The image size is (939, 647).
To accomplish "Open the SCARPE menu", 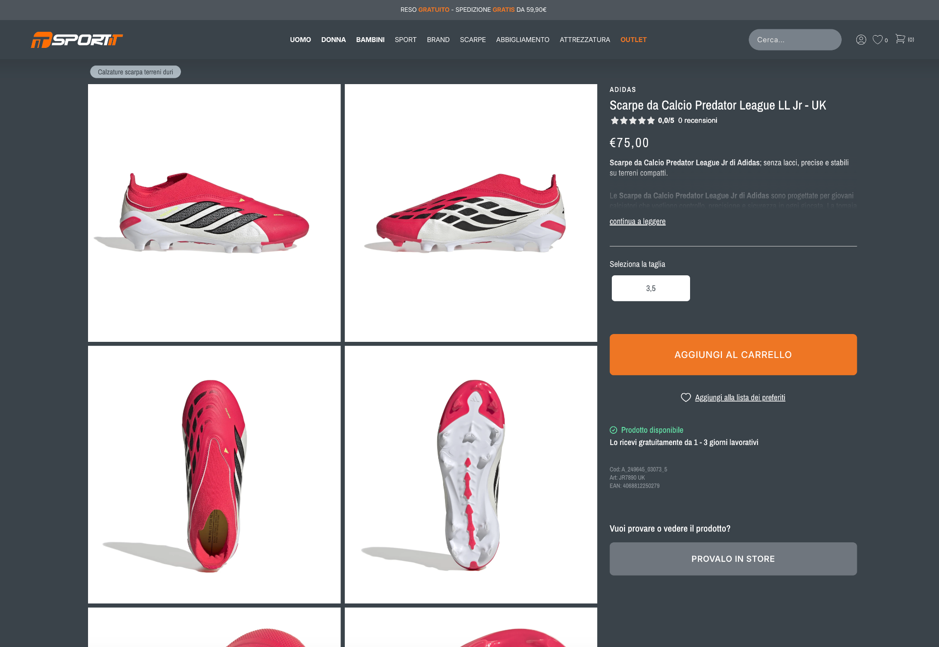I will point(473,40).
